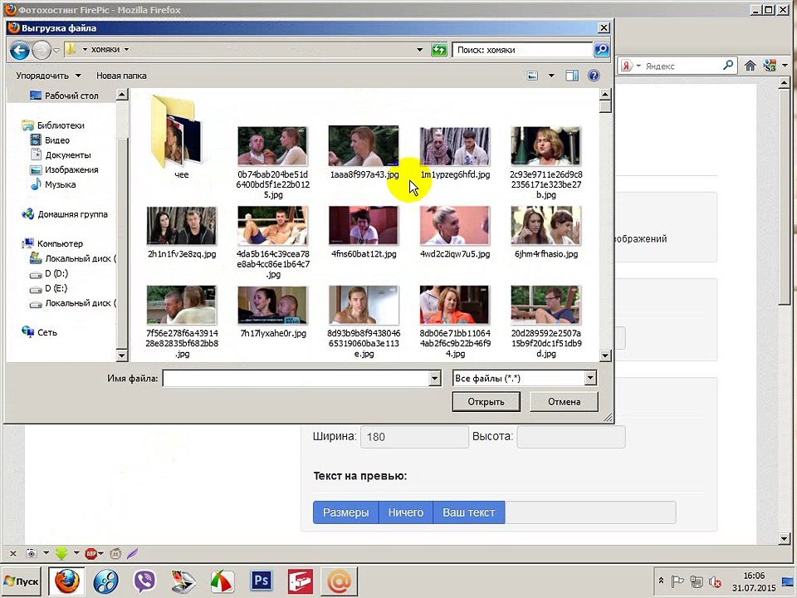Select file 1aaa8f997a43.jpg
Image resolution: width=797 pixels, height=598 pixels.
click(364, 152)
